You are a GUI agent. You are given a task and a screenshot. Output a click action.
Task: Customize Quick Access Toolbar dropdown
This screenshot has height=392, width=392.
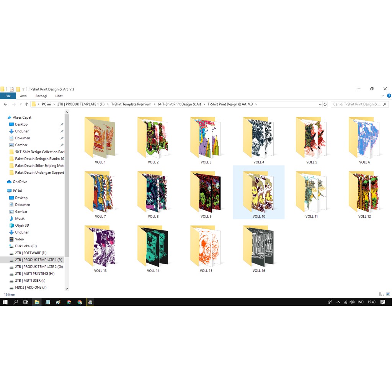pyautogui.click(x=23, y=89)
